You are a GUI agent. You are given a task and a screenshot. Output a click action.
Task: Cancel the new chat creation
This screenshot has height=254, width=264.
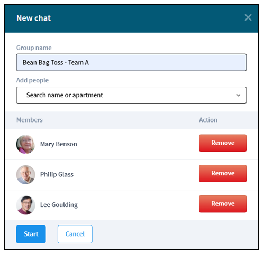click(x=75, y=234)
